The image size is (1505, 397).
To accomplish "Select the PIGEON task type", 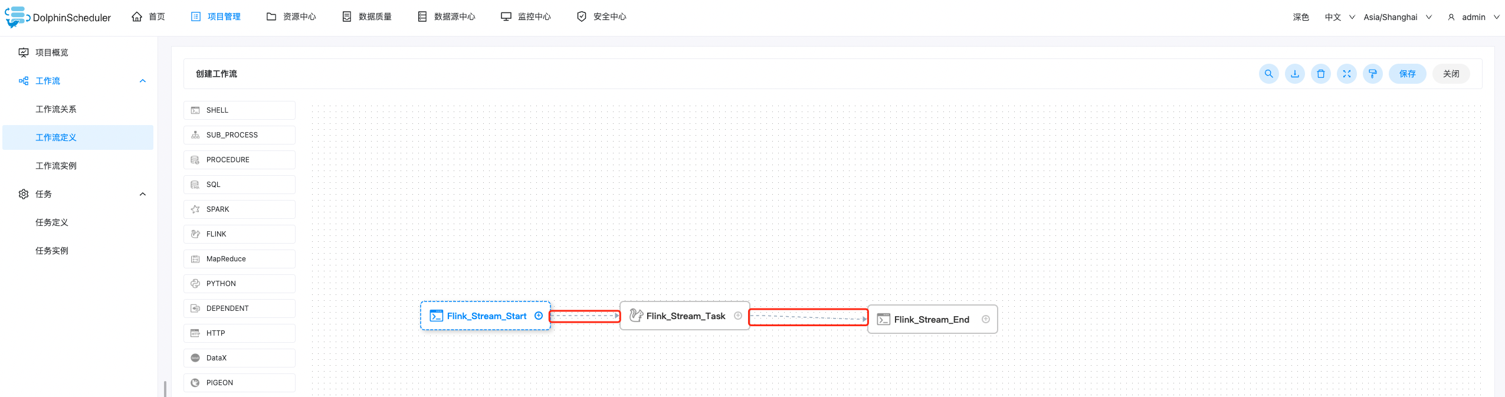I will [x=239, y=383].
